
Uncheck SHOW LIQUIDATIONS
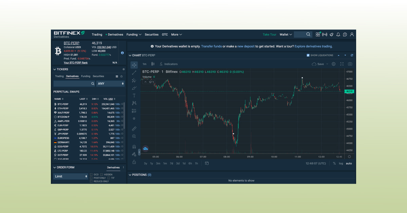(308, 55)
